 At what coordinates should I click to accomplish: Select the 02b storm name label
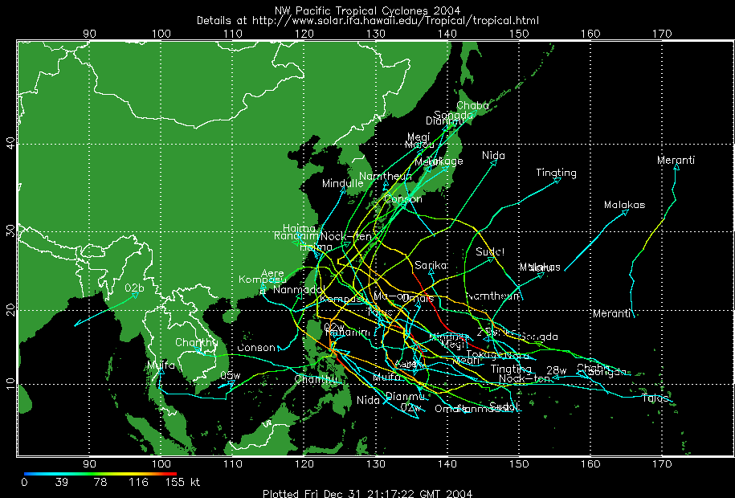pyautogui.click(x=134, y=288)
